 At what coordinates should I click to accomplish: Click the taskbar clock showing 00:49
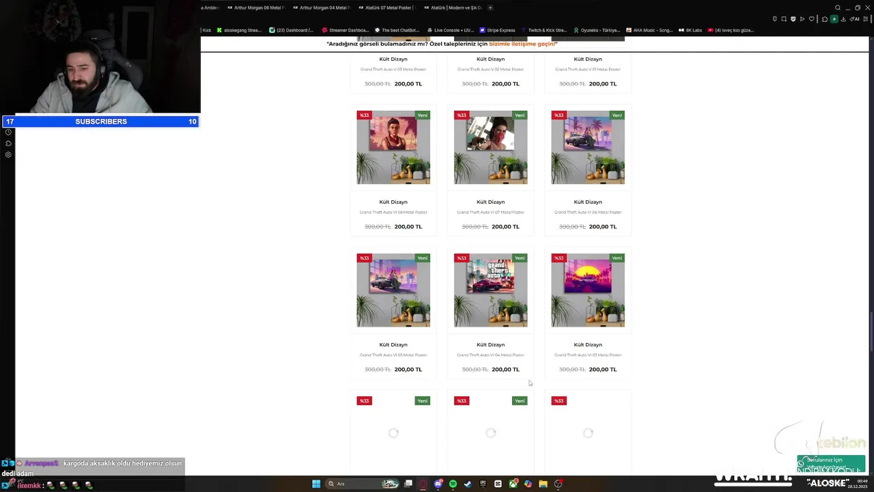858,484
